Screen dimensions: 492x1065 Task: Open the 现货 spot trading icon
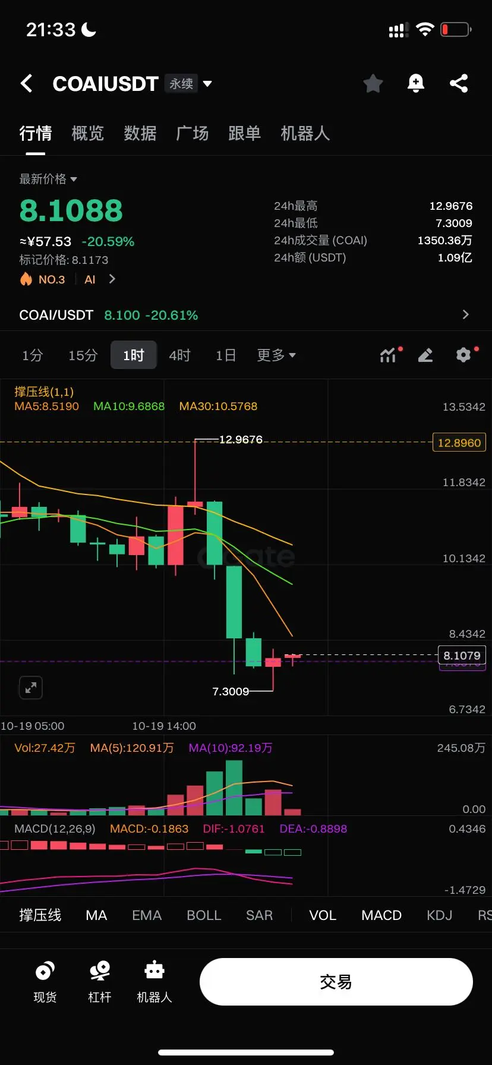tap(45, 982)
